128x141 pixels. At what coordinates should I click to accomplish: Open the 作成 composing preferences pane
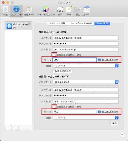coord(69,11)
